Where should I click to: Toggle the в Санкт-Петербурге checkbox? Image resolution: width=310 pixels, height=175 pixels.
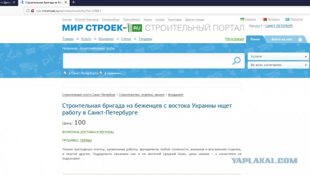(65, 73)
